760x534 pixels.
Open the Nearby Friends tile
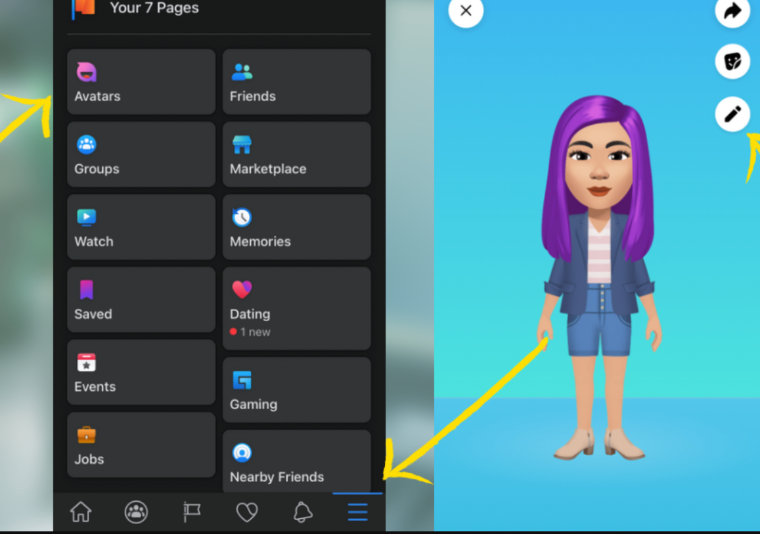tap(296, 461)
